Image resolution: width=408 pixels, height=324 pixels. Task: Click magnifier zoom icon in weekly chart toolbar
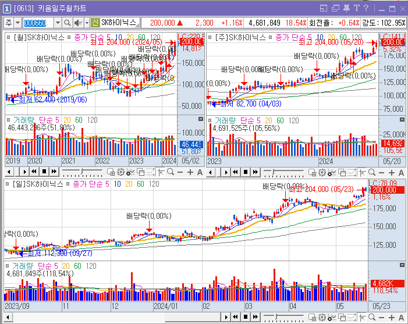372,172
